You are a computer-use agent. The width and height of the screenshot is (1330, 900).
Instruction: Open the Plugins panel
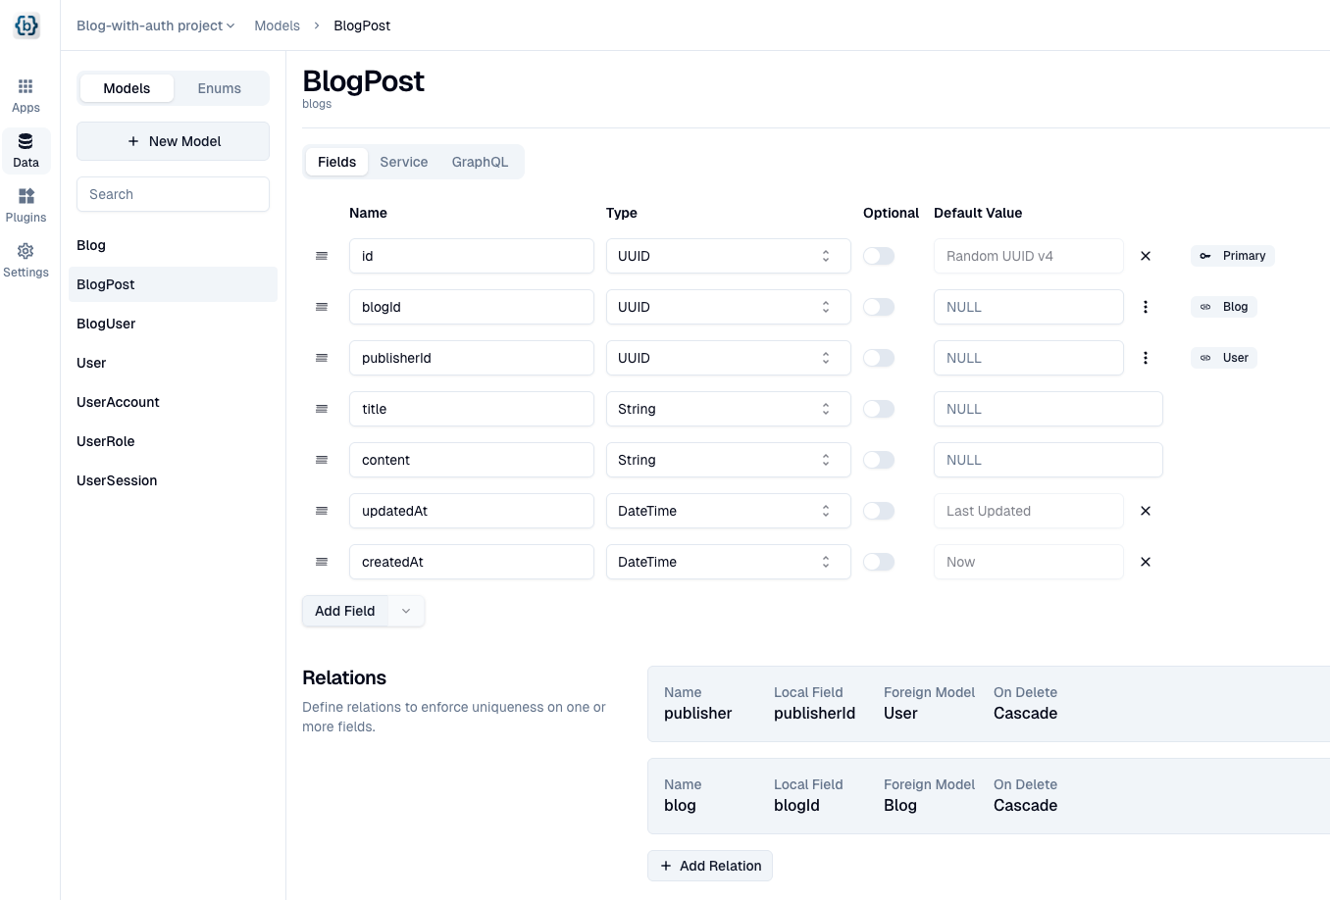pyautogui.click(x=26, y=203)
